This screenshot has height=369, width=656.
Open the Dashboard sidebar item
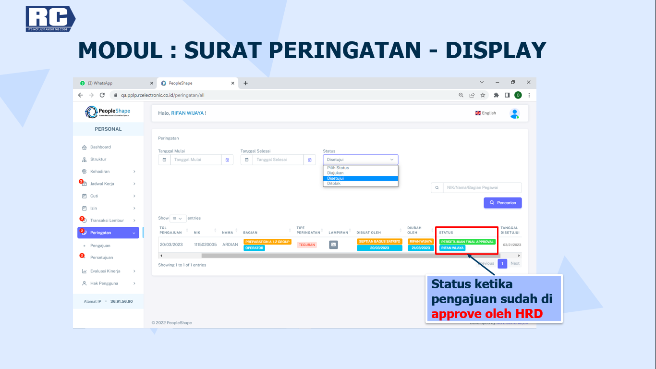tap(100, 147)
